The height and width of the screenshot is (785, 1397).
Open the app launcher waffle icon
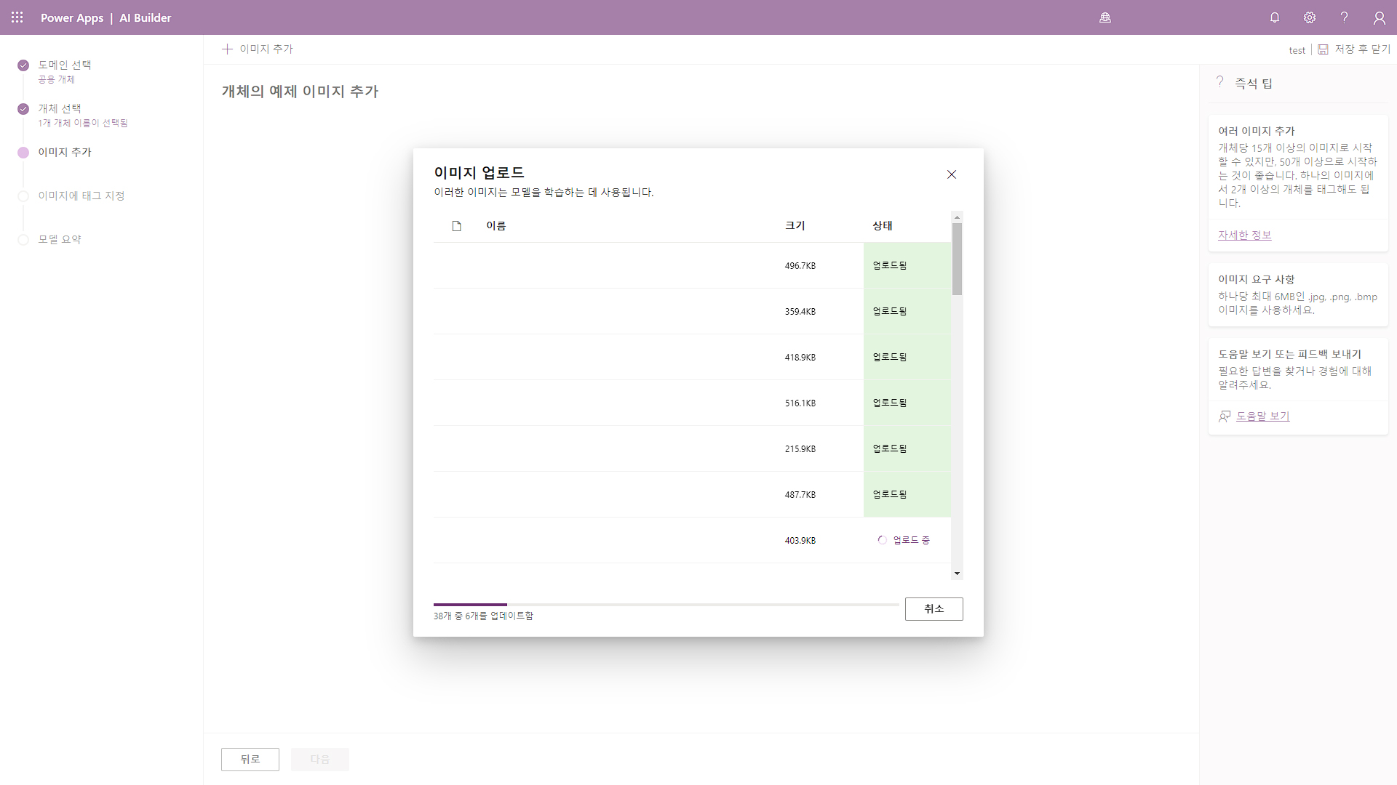coord(17,17)
